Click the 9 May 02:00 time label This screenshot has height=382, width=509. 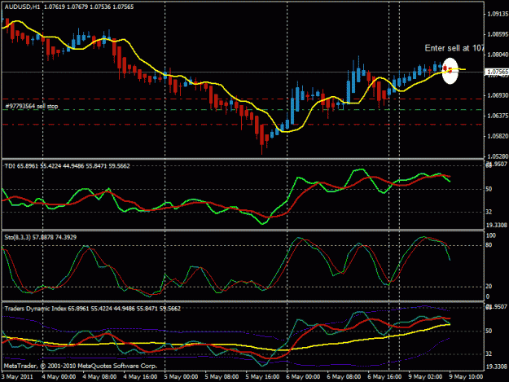click(425, 377)
